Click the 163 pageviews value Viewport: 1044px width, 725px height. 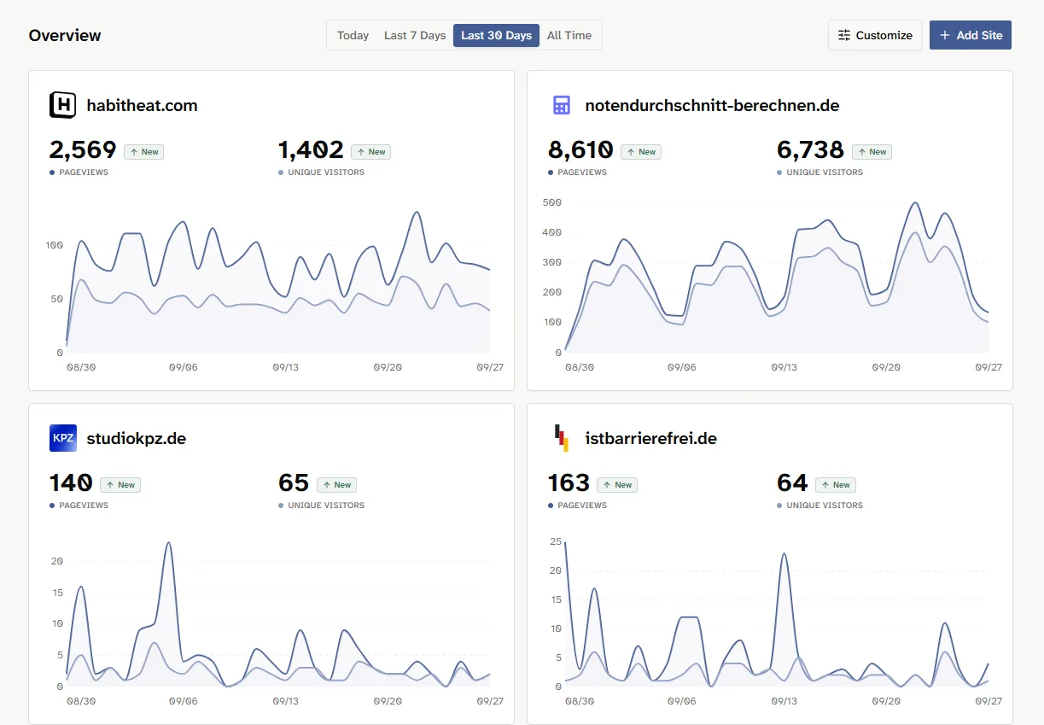click(569, 483)
